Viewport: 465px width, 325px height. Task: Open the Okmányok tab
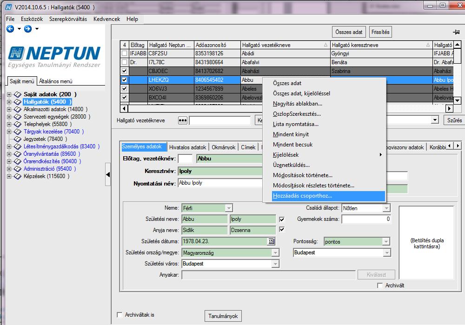click(223, 147)
